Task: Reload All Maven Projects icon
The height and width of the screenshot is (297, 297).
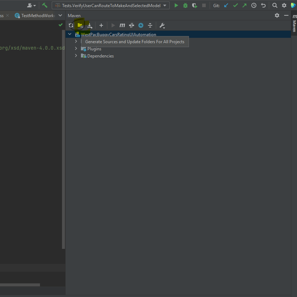Action: pos(71,25)
